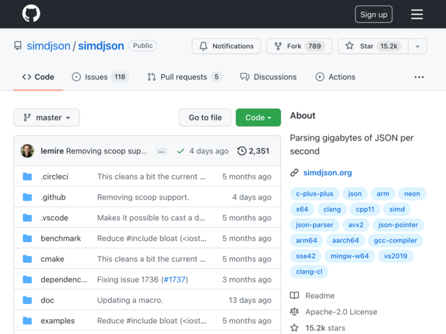
Task: Open the simdjson repository name link
Action: tap(101, 46)
